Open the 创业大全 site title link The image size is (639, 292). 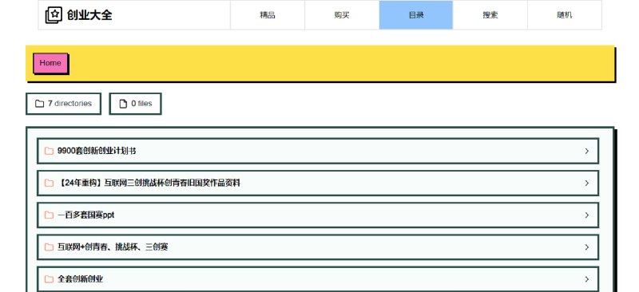click(89, 15)
